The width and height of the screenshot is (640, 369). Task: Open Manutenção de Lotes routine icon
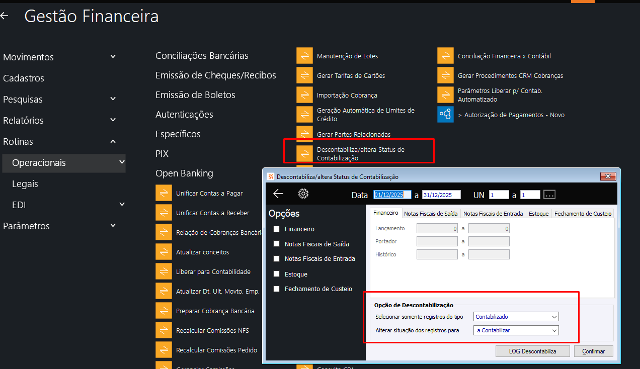coord(304,56)
